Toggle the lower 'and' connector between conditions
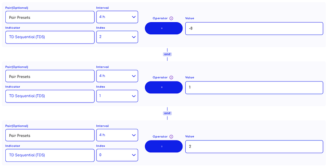328x168 pixels. (167, 113)
